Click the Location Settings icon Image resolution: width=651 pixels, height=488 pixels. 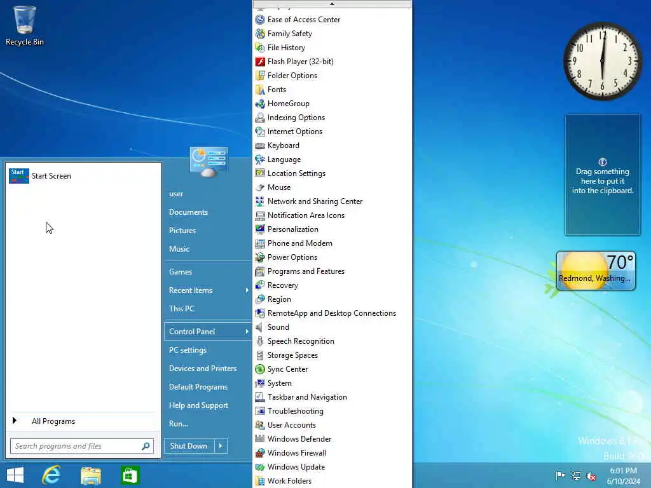[260, 173]
